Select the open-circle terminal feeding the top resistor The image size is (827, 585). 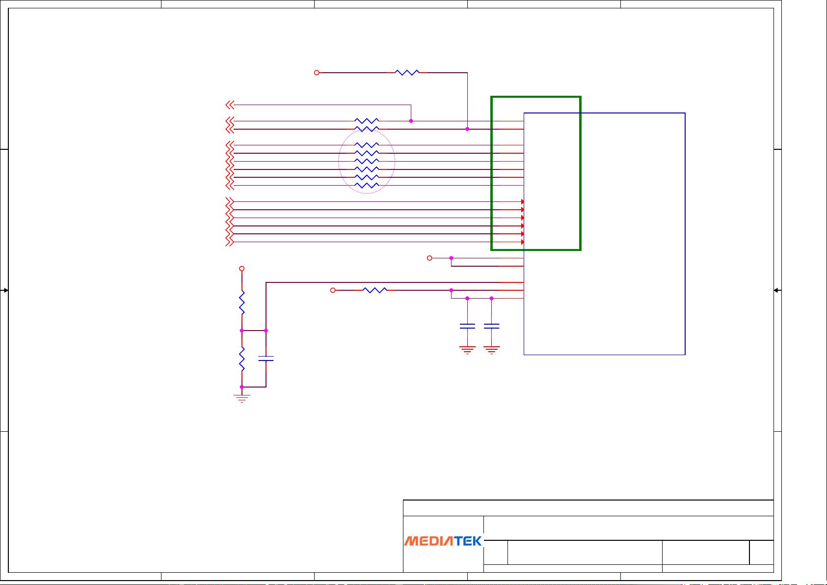point(317,73)
